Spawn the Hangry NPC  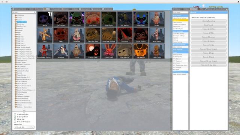point(157,19)
